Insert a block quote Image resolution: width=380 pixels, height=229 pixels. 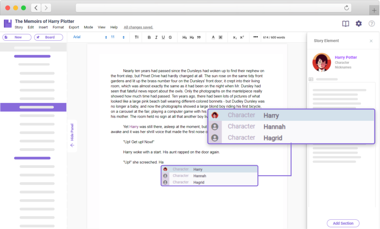click(199, 37)
